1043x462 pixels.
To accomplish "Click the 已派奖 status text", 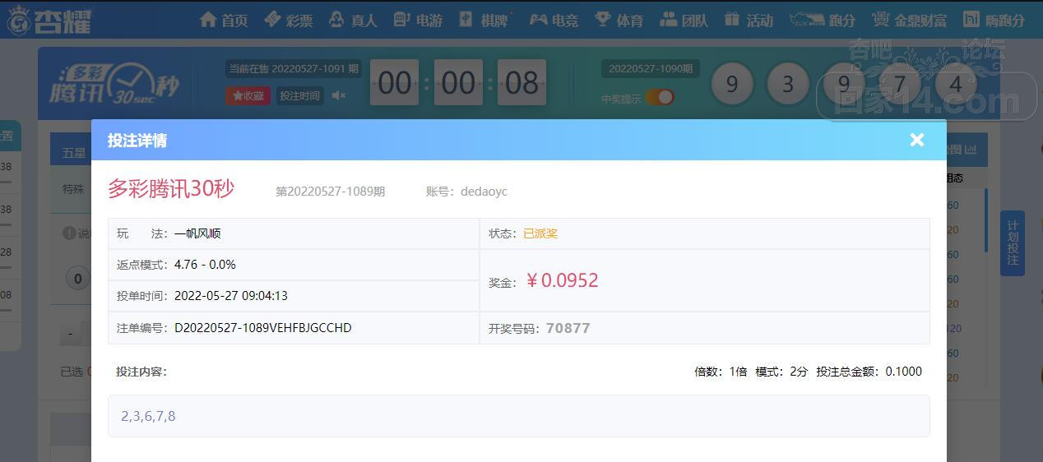I will coord(540,233).
